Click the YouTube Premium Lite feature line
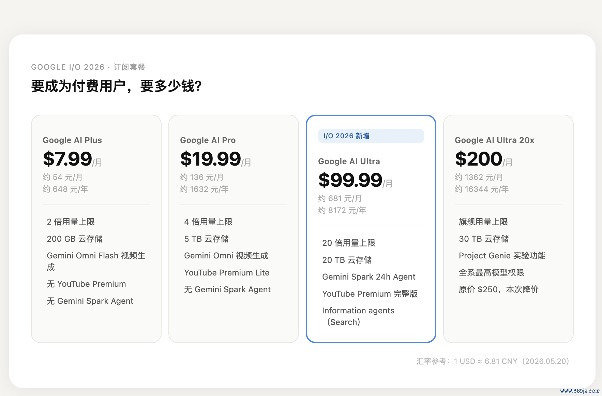 click(x=227, y=273)
